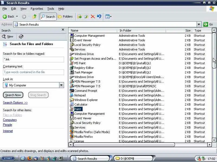Click the Containing text field
The image size is (217, 162).
point(33,72)
